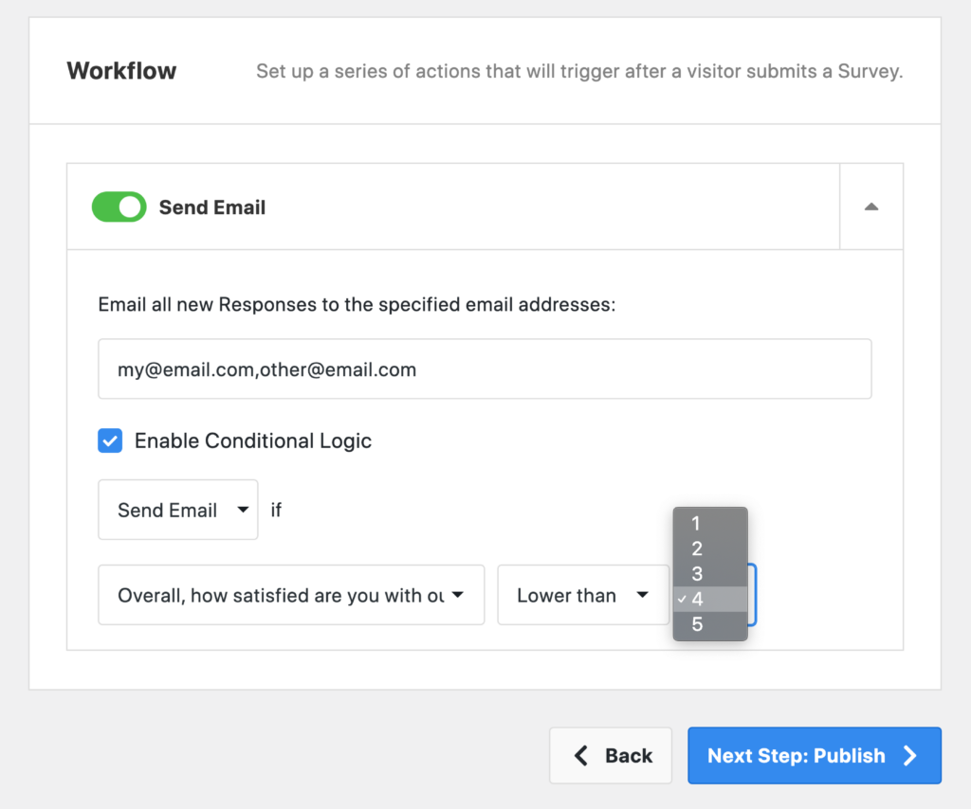The height and width of the screenshot is (809, 971).
Task: Click the Back button
Action: (611, 755)
